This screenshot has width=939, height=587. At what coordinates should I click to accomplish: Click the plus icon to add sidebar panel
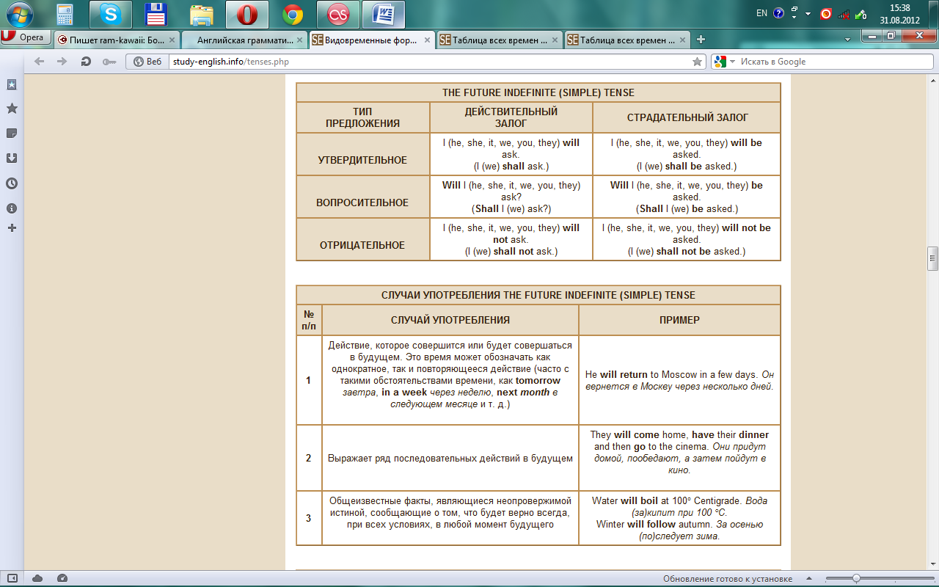pos(12,228)
